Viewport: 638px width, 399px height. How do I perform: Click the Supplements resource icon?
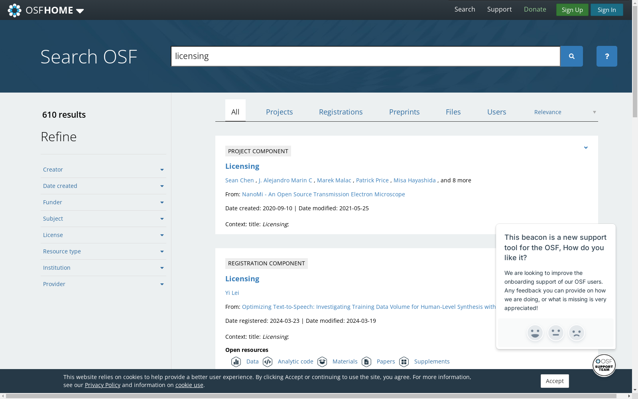[404, 361]
